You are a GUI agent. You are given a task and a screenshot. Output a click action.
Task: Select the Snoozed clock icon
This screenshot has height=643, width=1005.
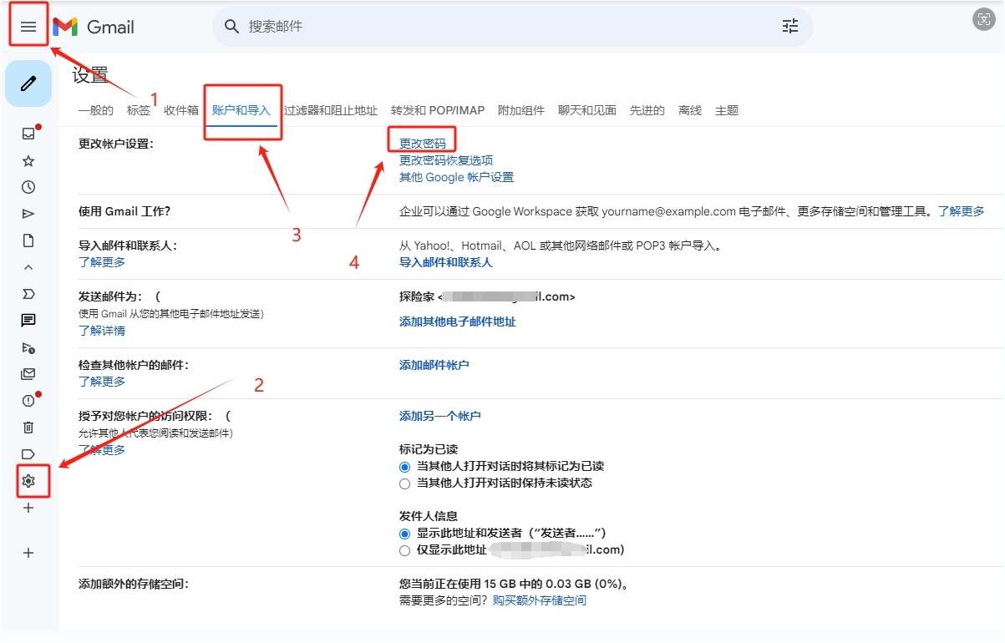(x=28, y=187)
